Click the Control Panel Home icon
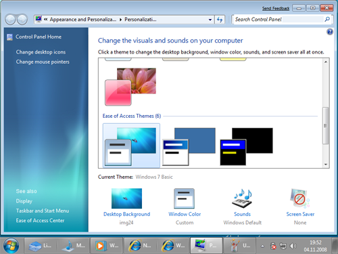Image resolution: width=338 pixels, height=254 pixels. tap(9, 37)
